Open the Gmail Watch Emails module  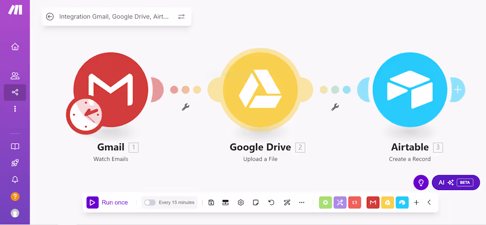coord(110,90)
